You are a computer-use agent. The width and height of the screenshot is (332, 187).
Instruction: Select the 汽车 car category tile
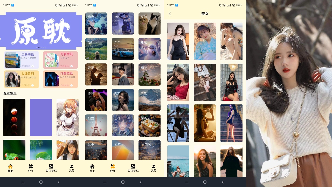123,49
